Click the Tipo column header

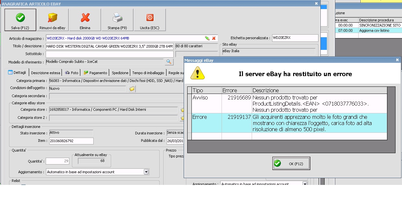207,90
